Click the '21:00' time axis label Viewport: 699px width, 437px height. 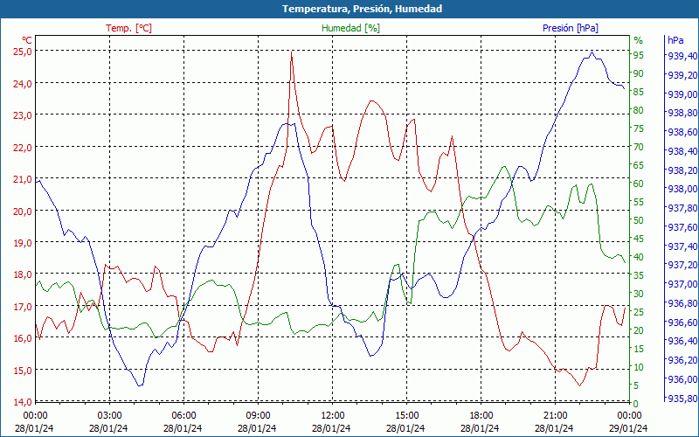(x=556, y=415)
